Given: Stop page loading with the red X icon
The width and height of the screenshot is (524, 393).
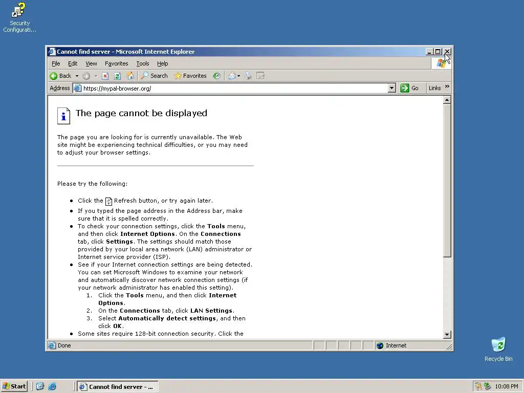Looking at the screenshot, I should pos(105,76).
